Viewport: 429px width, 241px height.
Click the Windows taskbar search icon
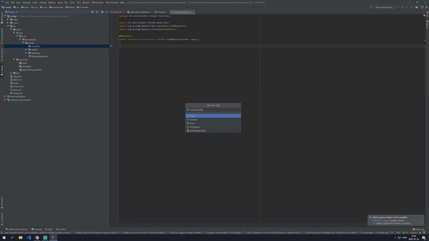12,238
